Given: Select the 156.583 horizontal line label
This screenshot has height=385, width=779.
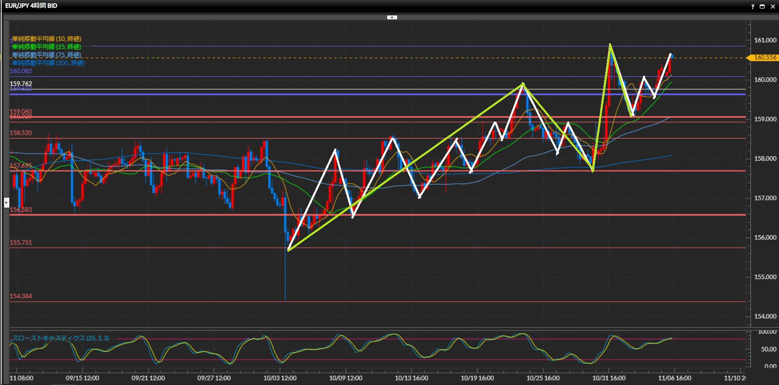Looking at the screenshot, I should (21, 210).
